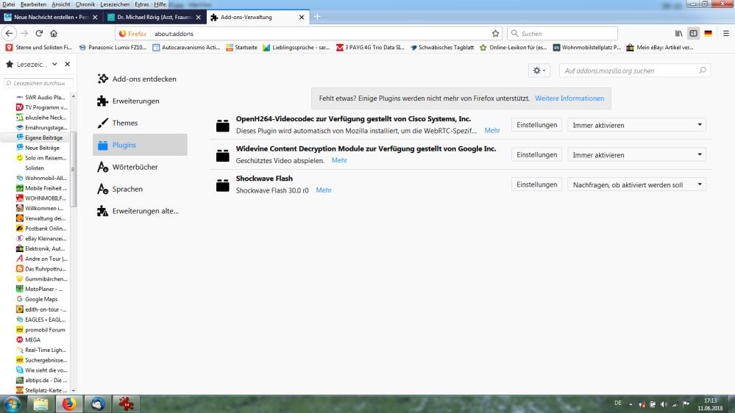
Task: Close the bookmarks sidebar
Action: [68, 64]
